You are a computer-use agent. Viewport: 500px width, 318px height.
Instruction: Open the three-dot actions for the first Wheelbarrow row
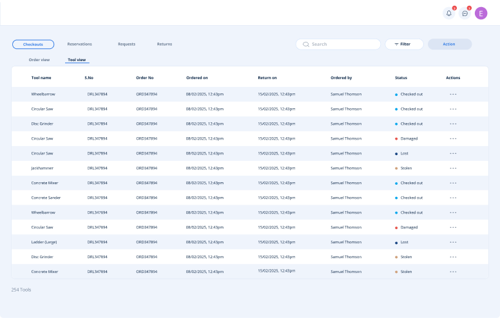pyautogui.click(x=453, y=94)
